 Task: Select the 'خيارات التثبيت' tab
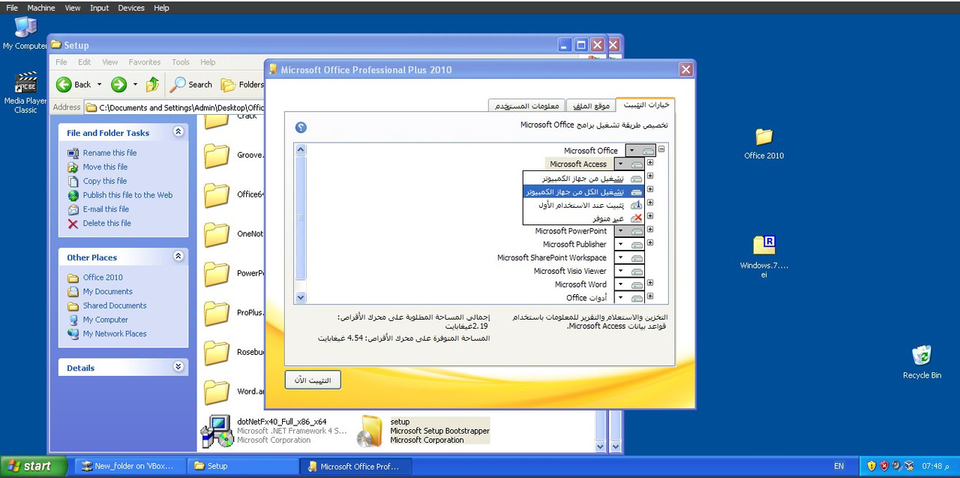(645, 105)
